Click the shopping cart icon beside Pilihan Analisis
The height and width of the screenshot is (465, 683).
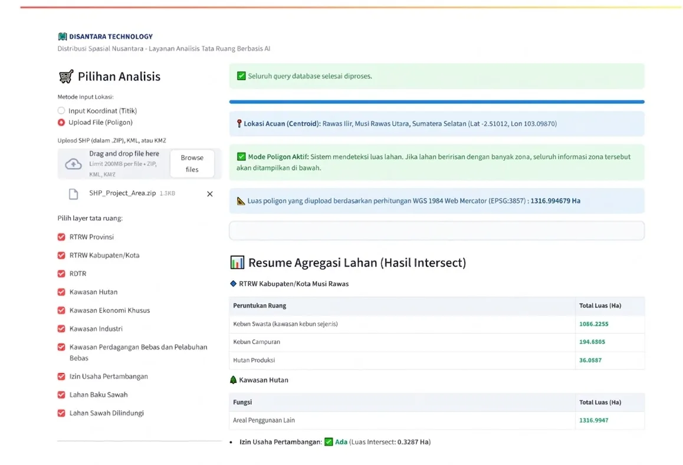tap(65, 77)
